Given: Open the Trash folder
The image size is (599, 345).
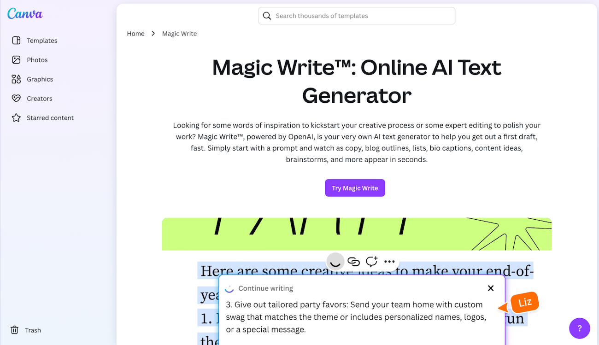Looking at the screenshot, I should (x=26, y=330).
